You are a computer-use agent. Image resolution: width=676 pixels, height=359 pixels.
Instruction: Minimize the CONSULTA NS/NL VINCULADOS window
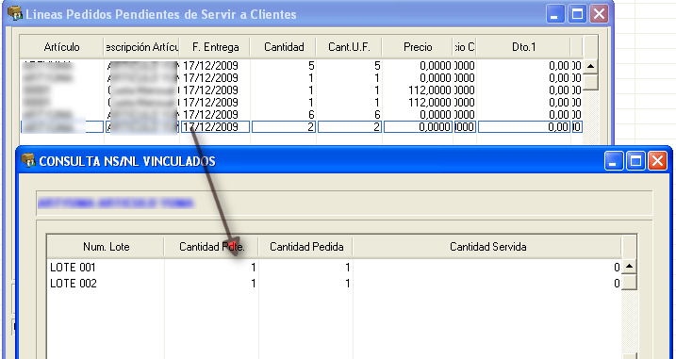613,161
